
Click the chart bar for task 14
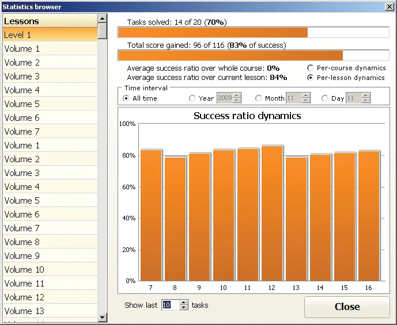[320, 217]
